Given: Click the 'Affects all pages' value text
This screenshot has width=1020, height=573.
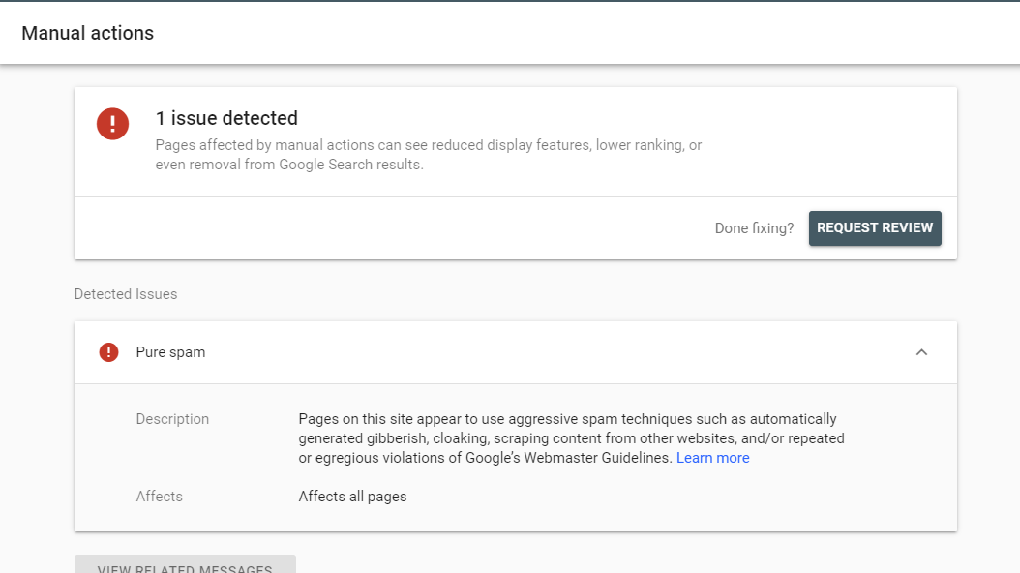Looking at the screenshot, I should click(x=352, y=497).
